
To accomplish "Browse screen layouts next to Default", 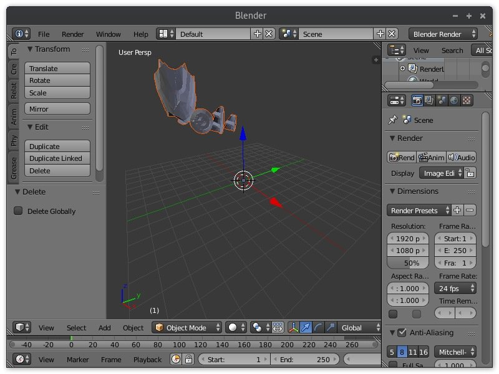I will click(x=166, y=34).
